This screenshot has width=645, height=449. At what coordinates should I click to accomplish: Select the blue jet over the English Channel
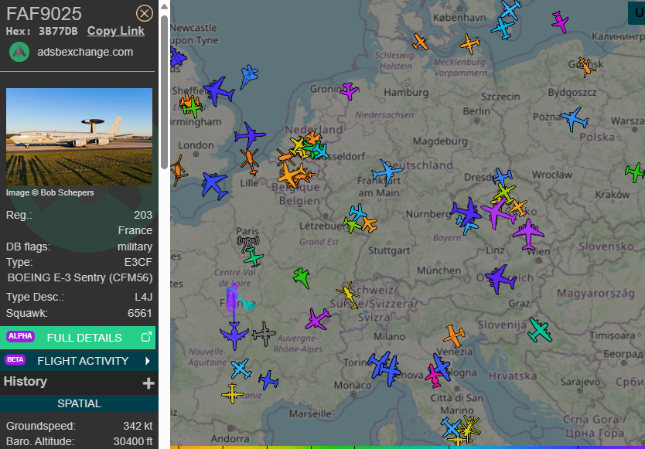(x=214, y=185)
